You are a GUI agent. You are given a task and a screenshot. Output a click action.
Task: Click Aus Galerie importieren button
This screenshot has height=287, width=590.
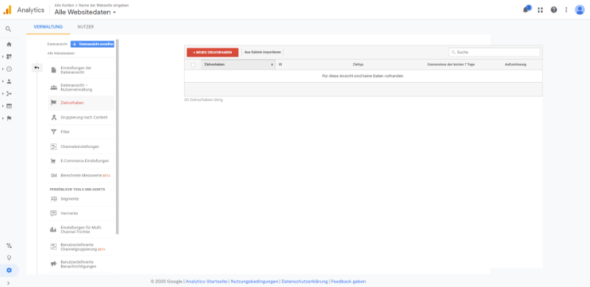pos(263,52)
